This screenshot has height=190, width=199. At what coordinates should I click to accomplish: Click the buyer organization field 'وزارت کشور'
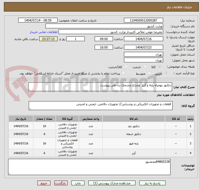click(104, 26)
